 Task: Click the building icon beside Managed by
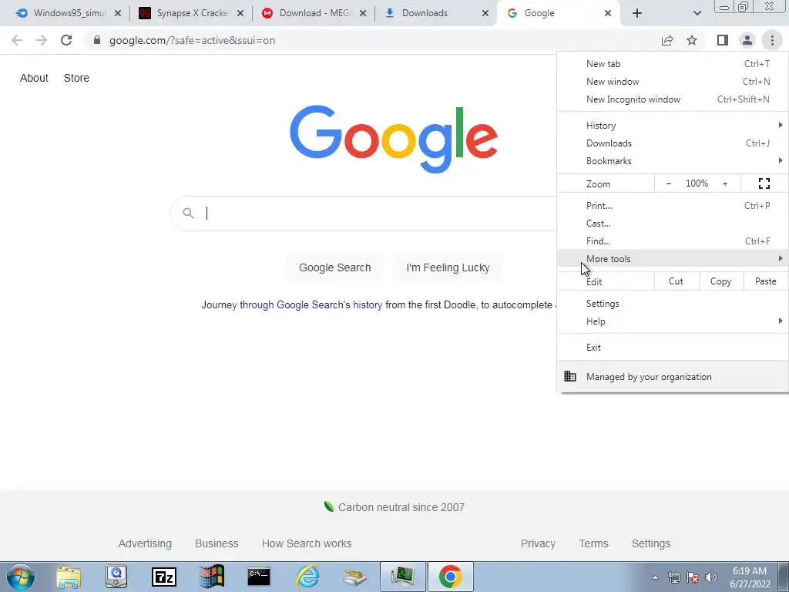click(570, 376)
